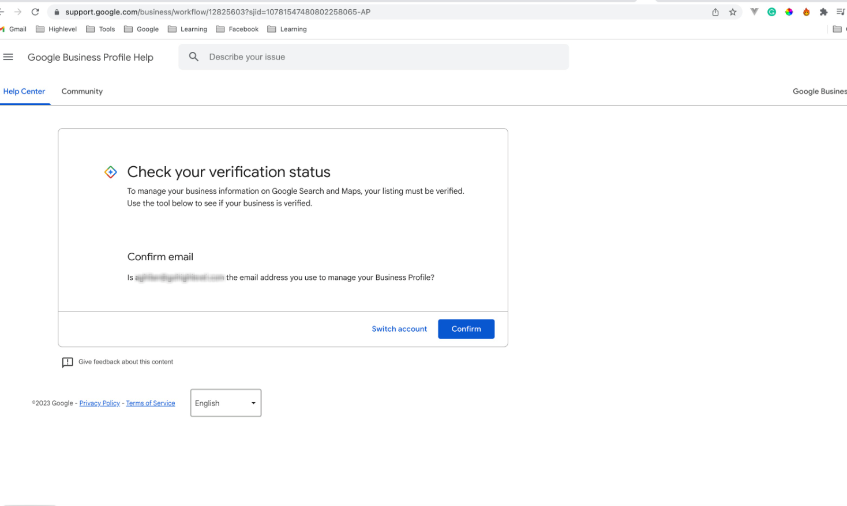The width and height of the screenshot is (847, 506).
Task: Click the Confirm email heading
Action: coord(160,257)
